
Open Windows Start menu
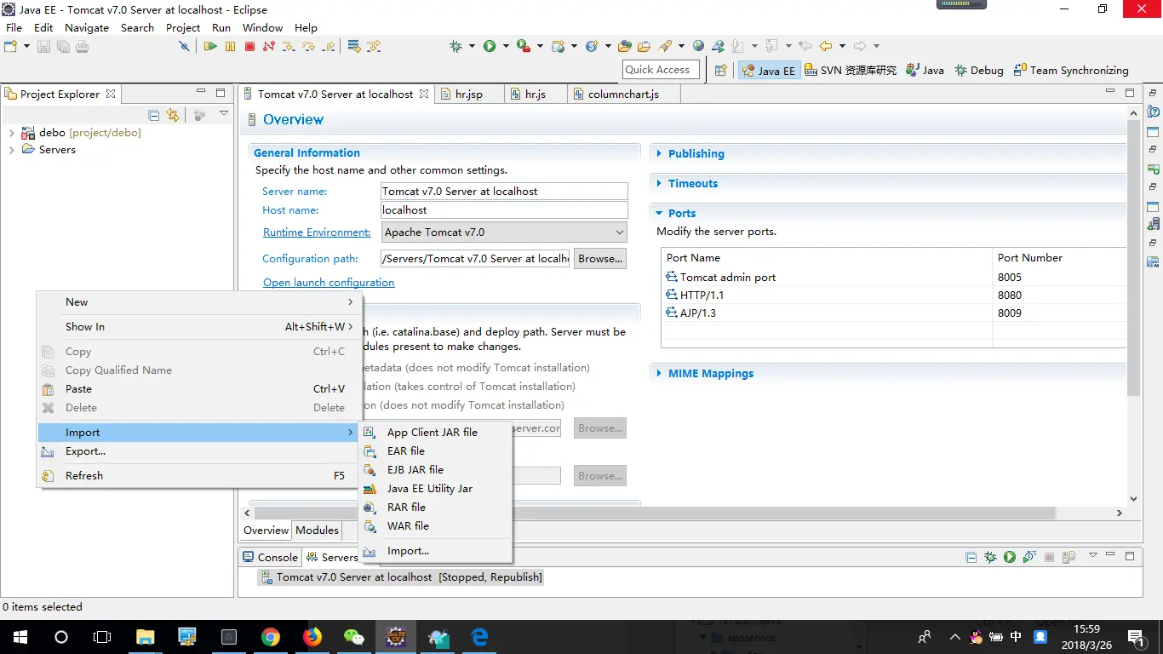[x=20, y=637]
